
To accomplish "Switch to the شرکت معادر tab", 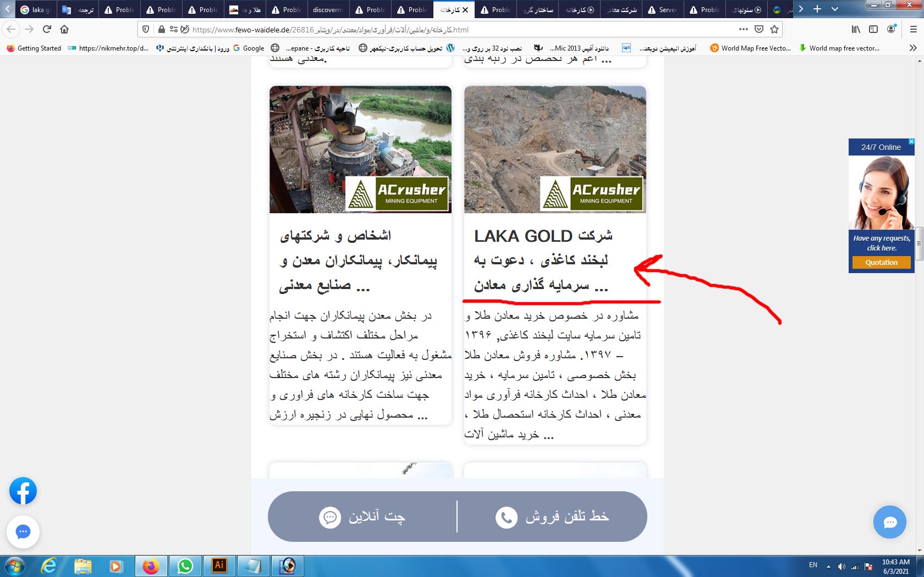I will click(621, 9).
